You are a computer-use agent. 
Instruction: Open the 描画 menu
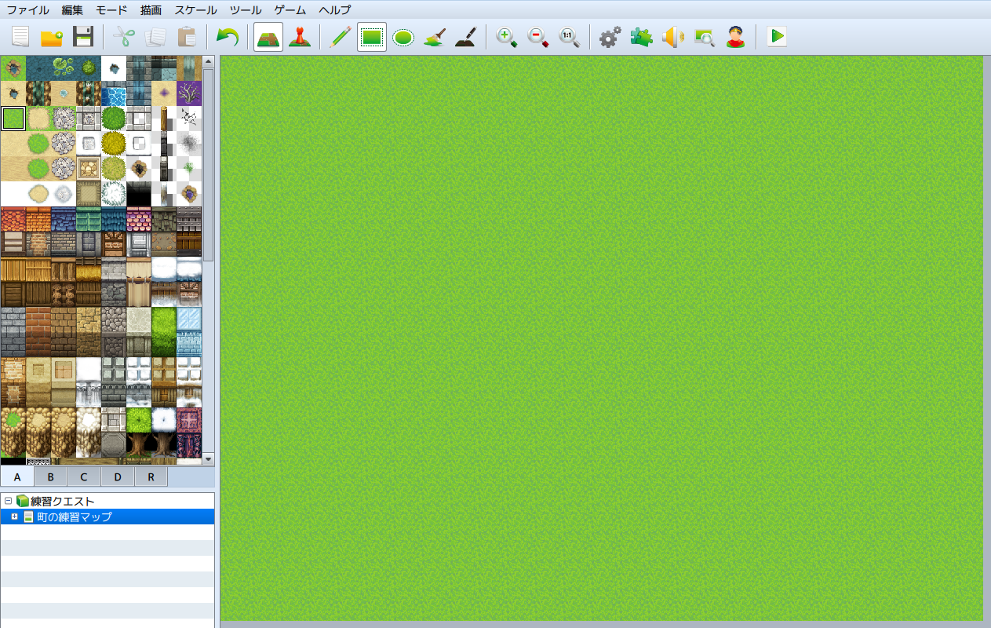[151, 9]
